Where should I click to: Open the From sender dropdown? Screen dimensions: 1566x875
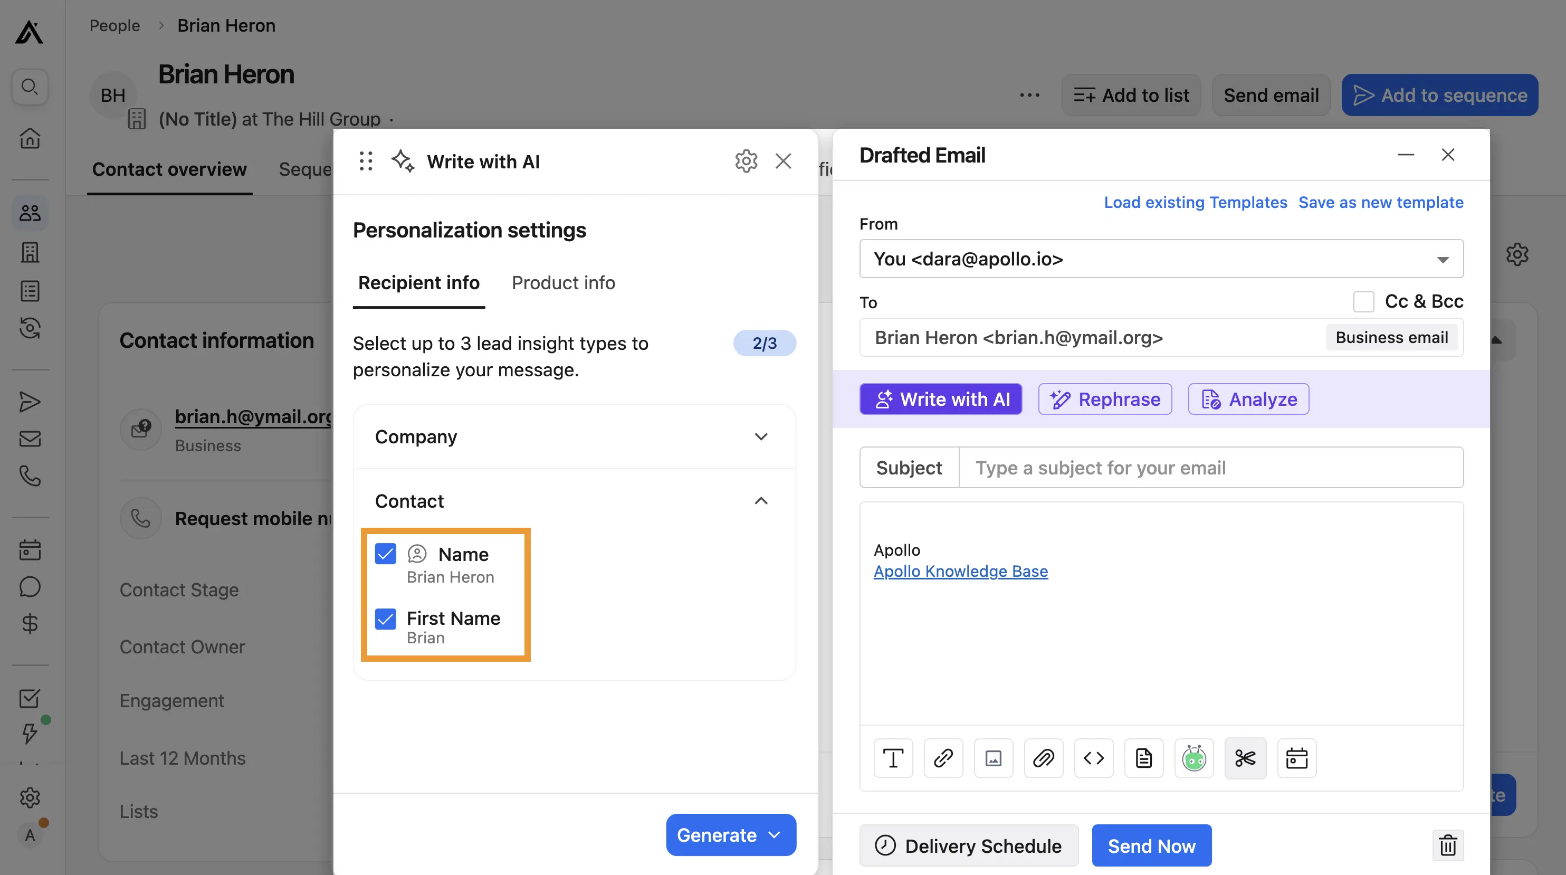(1161, 259)
